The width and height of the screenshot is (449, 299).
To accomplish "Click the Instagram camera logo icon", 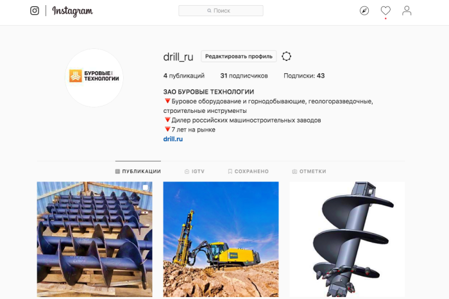I will click(35, 11).
